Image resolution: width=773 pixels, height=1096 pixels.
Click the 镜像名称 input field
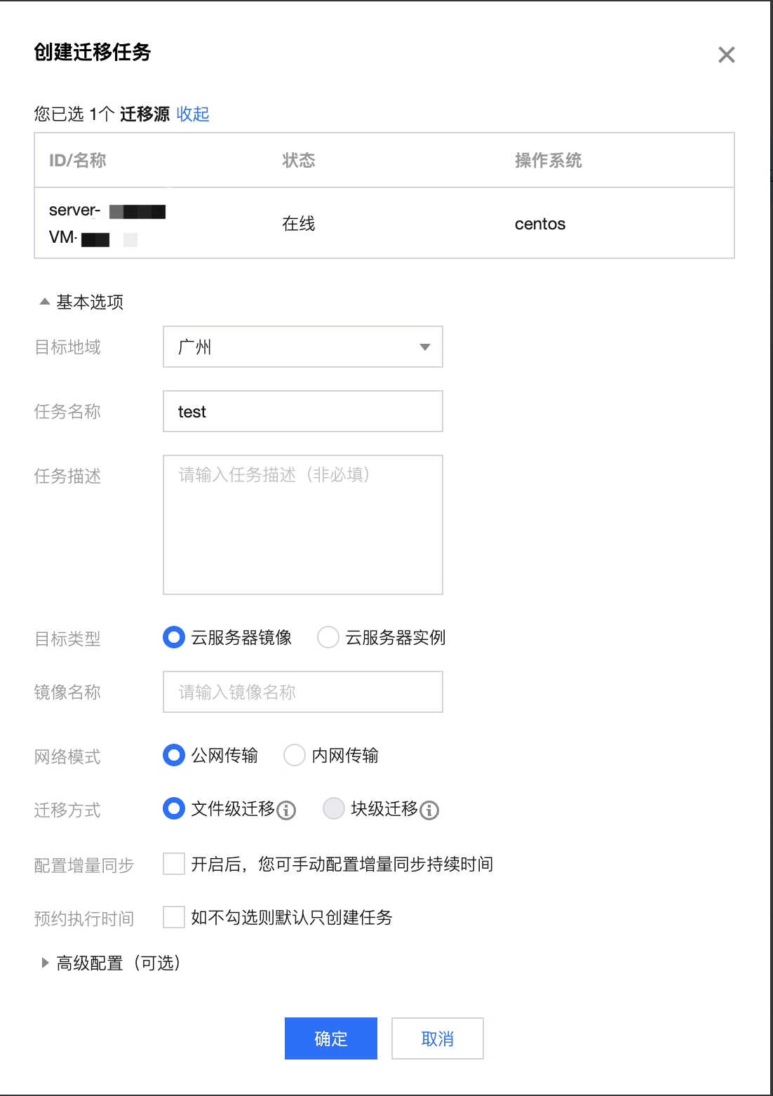[303, 692]
